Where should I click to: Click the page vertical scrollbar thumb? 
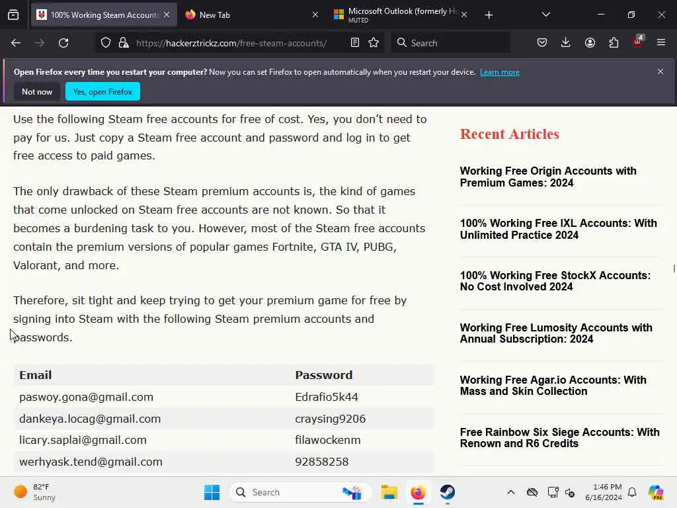point(674,269)
